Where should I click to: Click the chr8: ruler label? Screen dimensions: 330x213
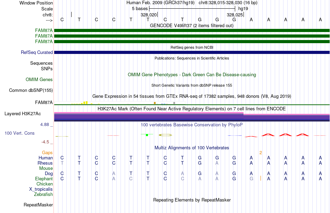point(48,15)
